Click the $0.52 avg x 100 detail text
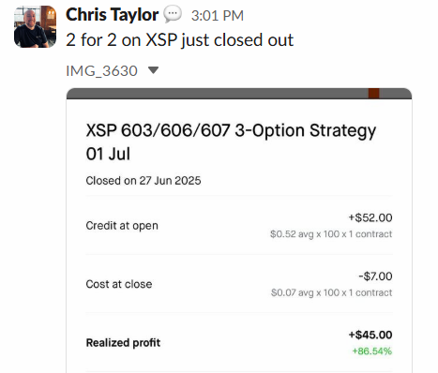The image size is (438, 373). pyautogui.click(x=331, y=234)
